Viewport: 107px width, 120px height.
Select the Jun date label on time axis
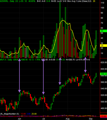19,119
